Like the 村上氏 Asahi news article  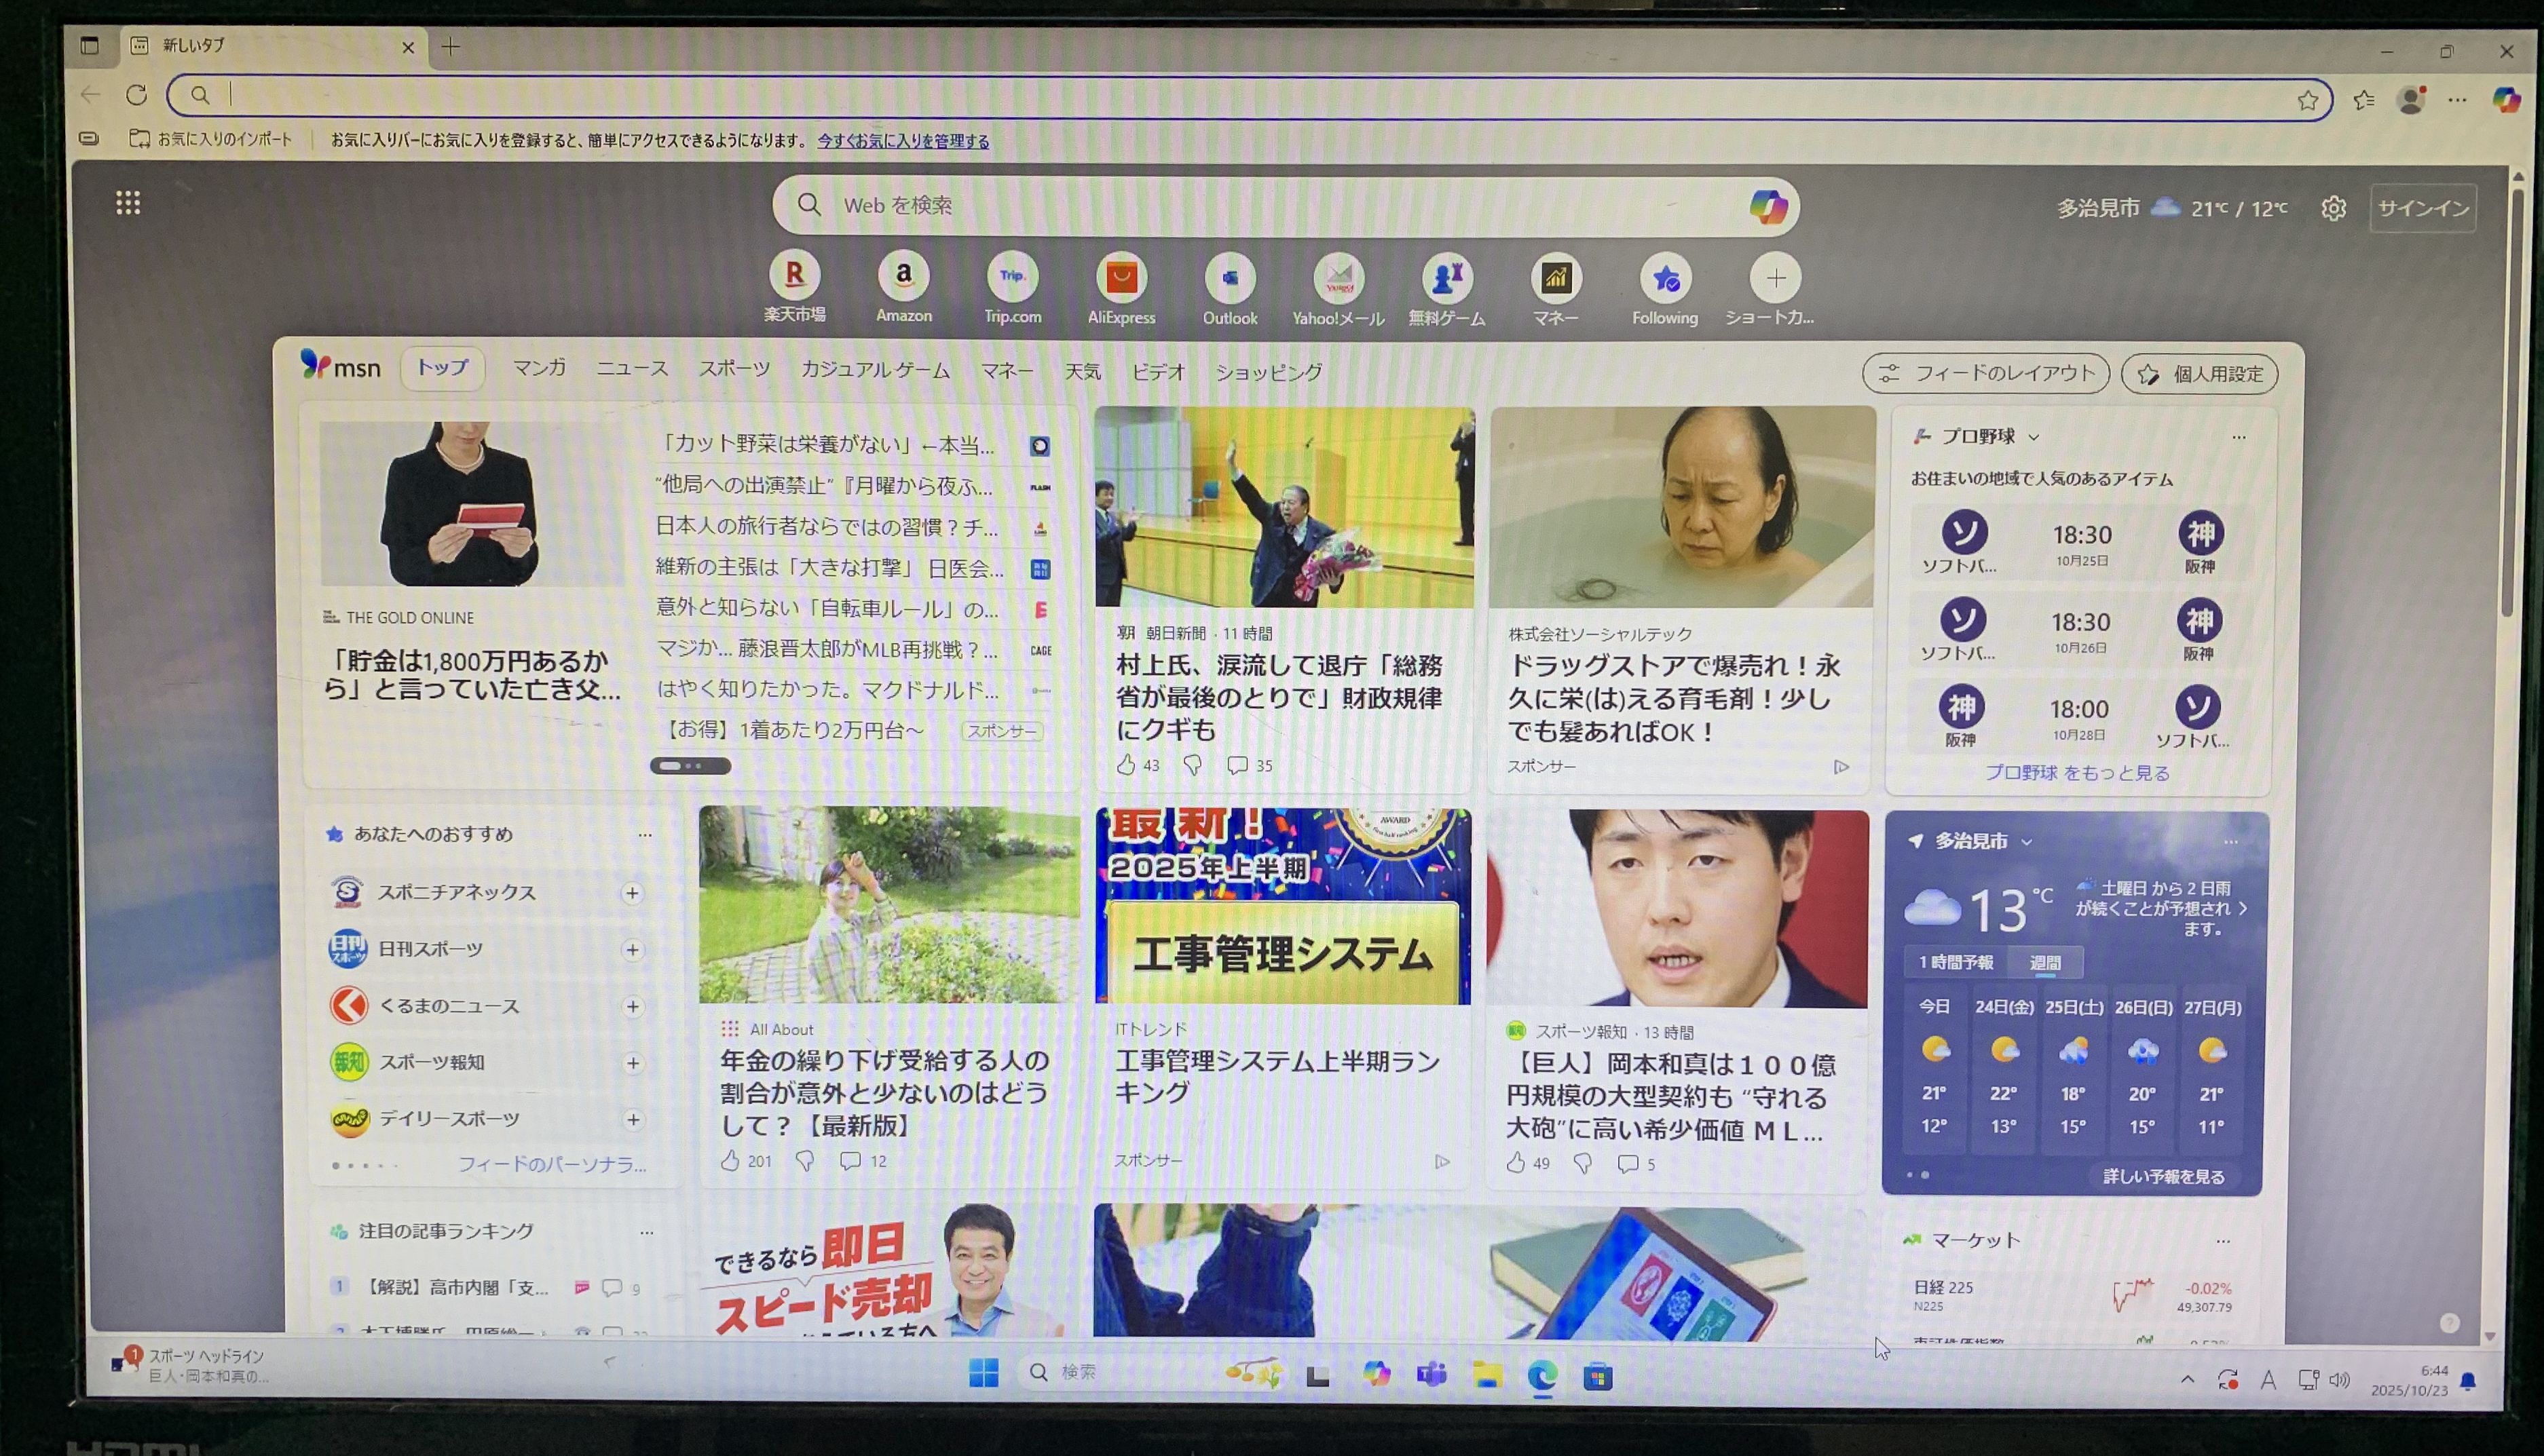pos(1127,765)
